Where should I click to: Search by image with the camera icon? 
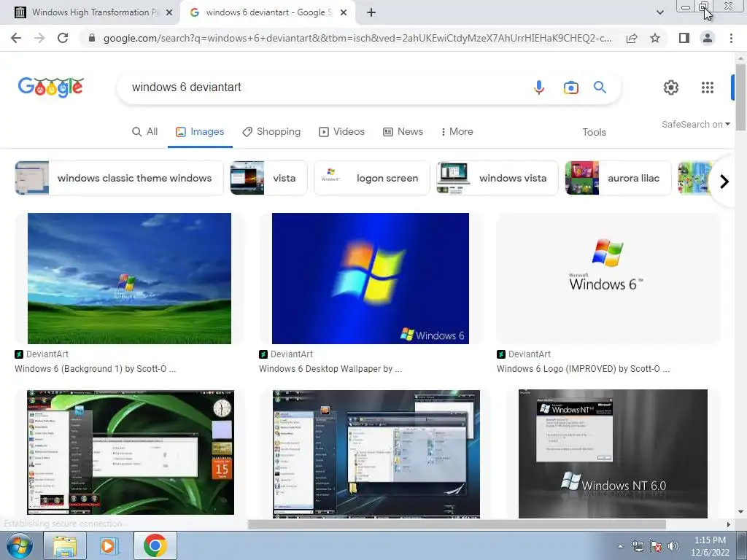pos(570,87)
